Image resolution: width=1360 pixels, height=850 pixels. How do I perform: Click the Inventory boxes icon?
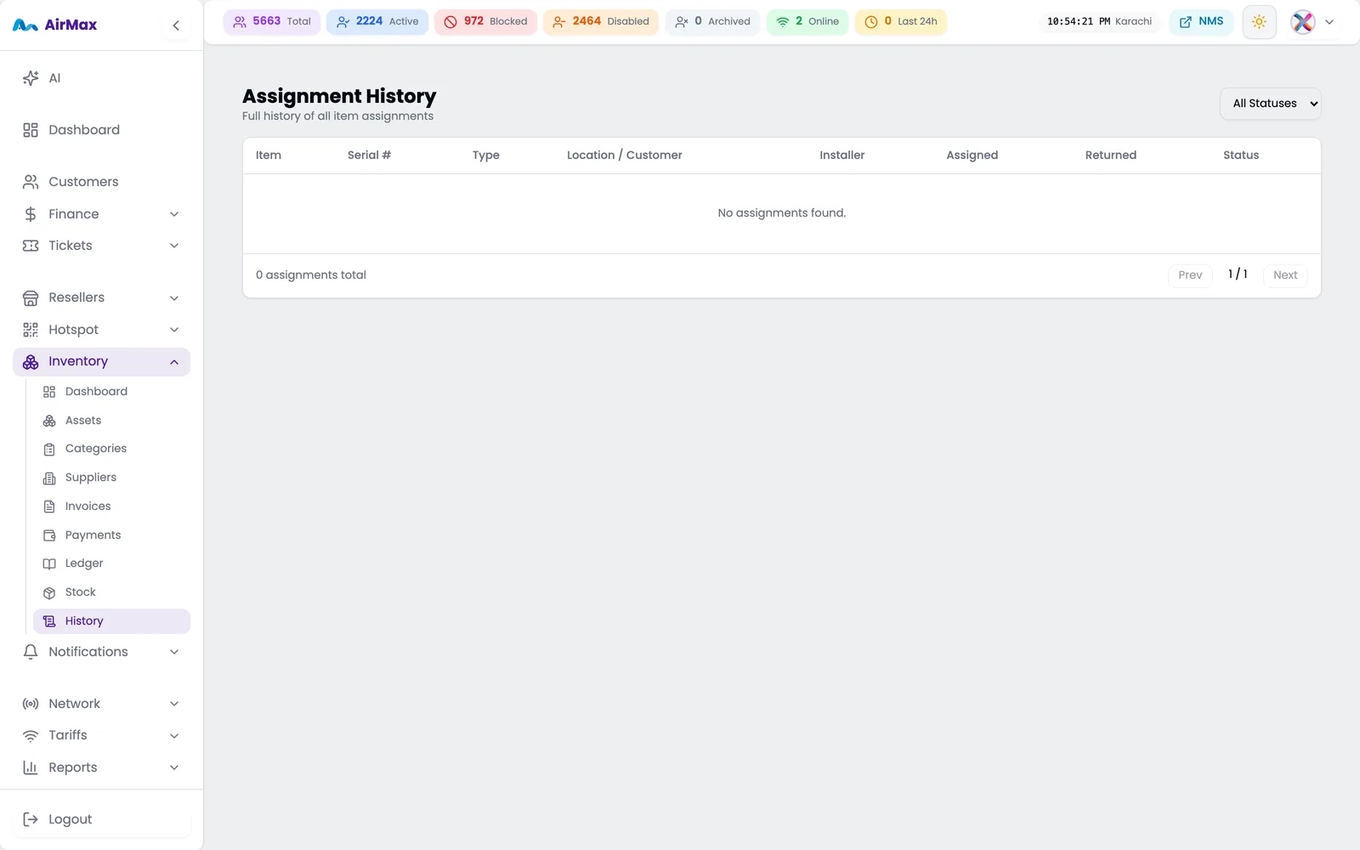tap(31, 362)
